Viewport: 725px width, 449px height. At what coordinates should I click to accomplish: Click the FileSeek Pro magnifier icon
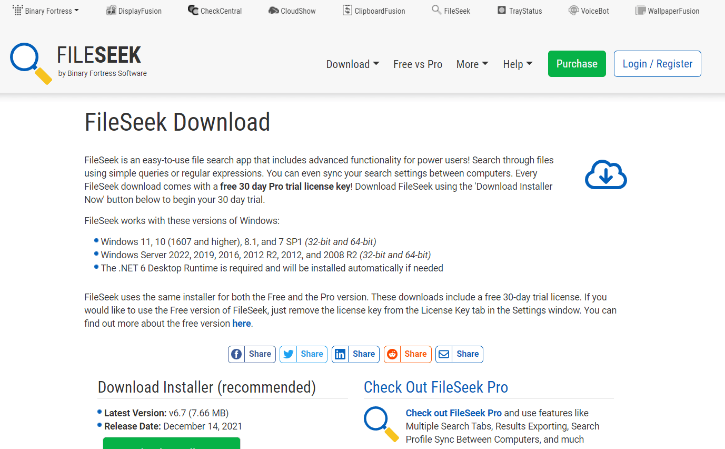(x=381, y=424)
